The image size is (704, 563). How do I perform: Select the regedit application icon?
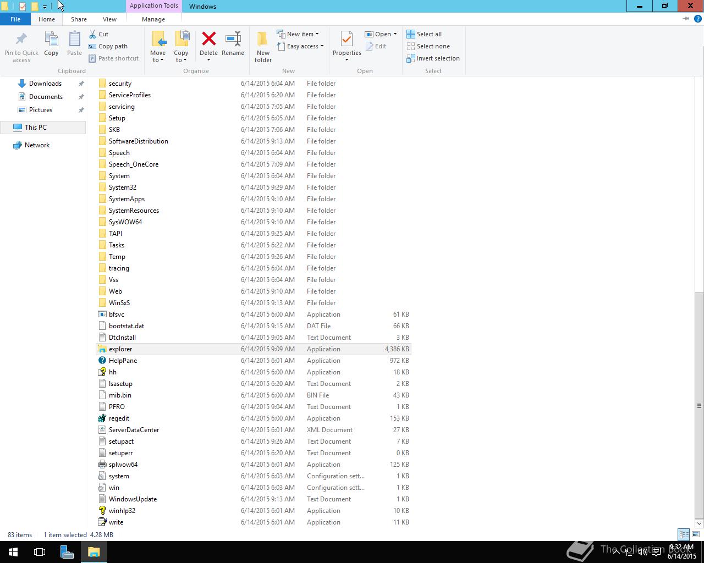point(102,418)
